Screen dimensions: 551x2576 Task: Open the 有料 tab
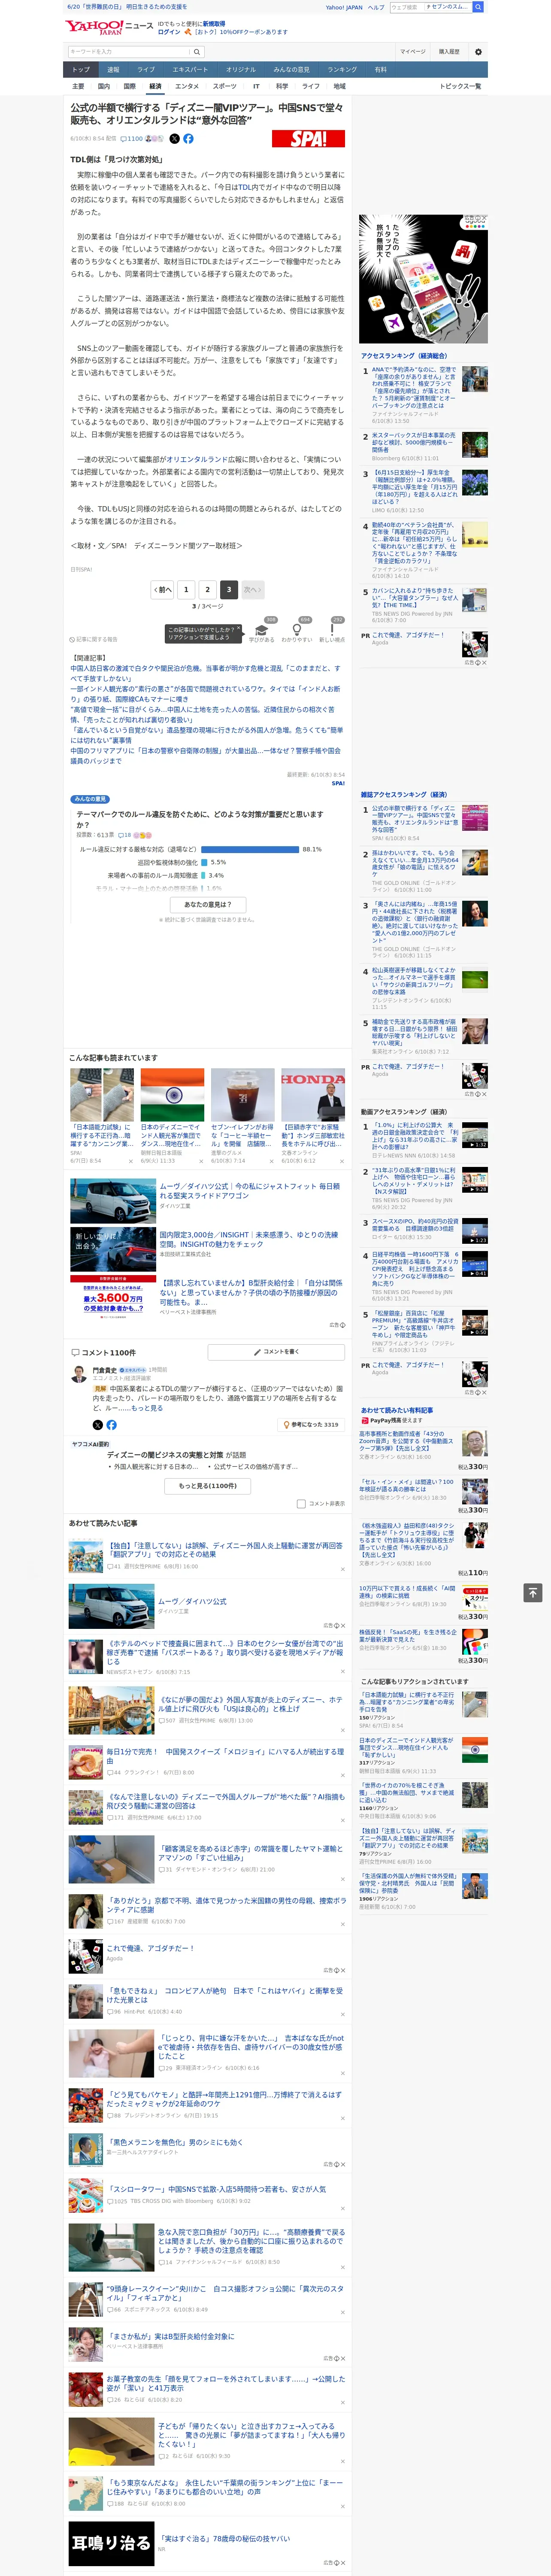click(381, 70)
